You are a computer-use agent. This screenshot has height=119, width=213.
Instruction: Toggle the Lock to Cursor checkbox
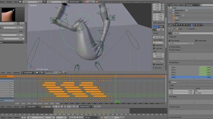[154, 45]
